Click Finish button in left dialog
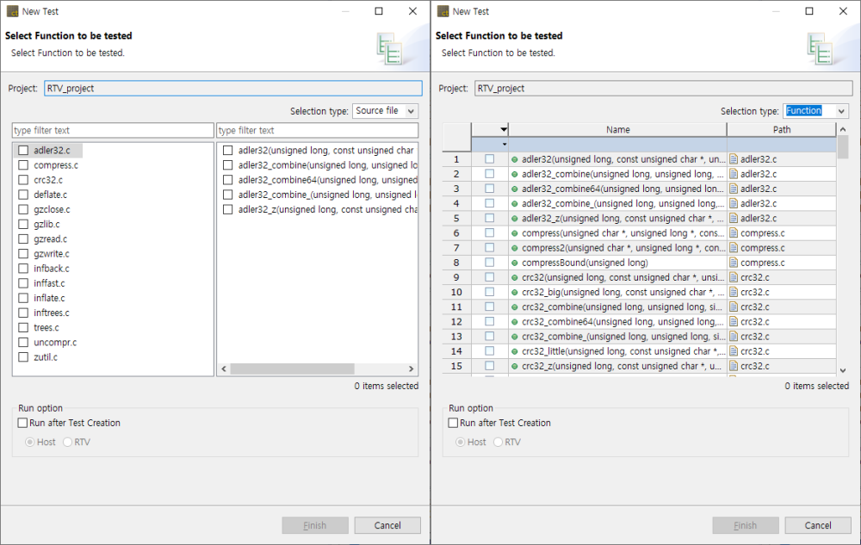The image size is (861, 545). (x=315, y=525)
